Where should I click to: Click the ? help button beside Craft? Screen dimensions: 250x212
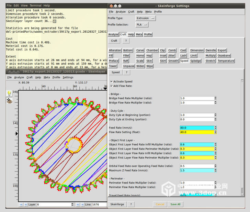click(x=126, y=41)
